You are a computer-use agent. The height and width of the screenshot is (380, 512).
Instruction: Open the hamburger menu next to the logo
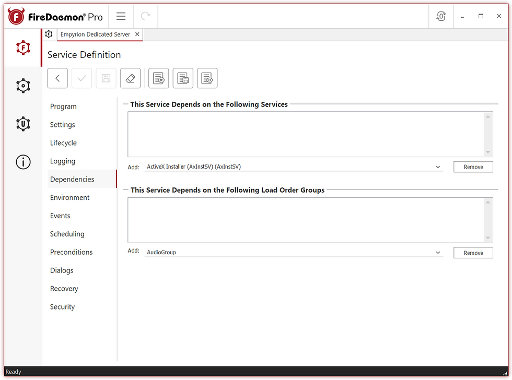[x=121, y=16]
